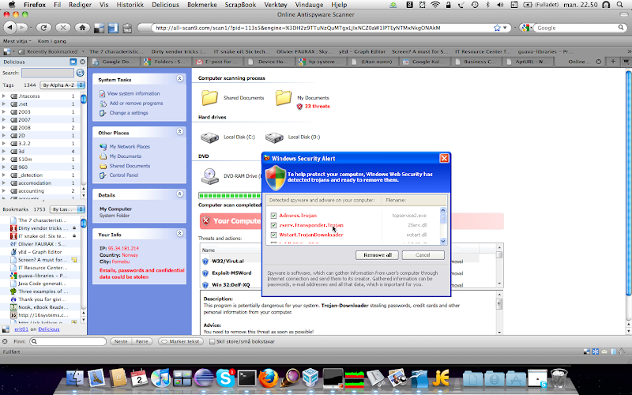Collapse the Details panel chevron
The image size is (632, 395).
click(180, 194)
